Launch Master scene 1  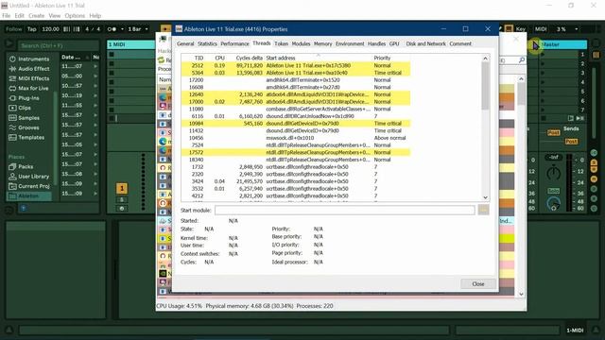[x=544, y=55]
